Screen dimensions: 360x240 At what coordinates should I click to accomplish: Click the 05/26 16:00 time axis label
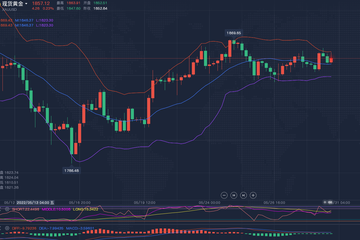[274, 202]
